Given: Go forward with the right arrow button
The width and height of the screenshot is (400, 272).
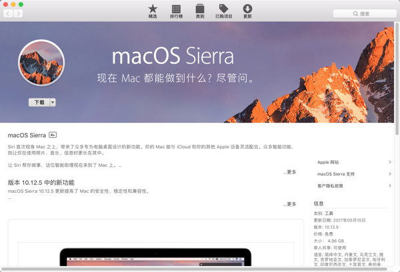Looking at the screenshot, I should [x=18, y=13].
